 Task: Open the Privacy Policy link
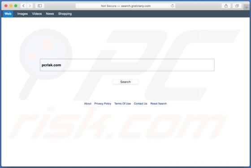pos(103,104)
